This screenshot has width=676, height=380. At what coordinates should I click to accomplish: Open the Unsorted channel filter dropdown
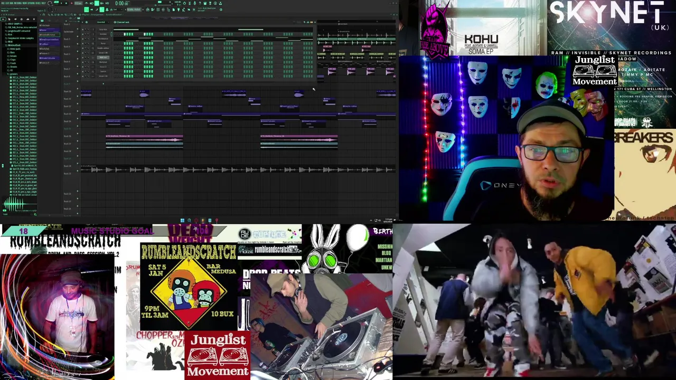pos(103,22)
